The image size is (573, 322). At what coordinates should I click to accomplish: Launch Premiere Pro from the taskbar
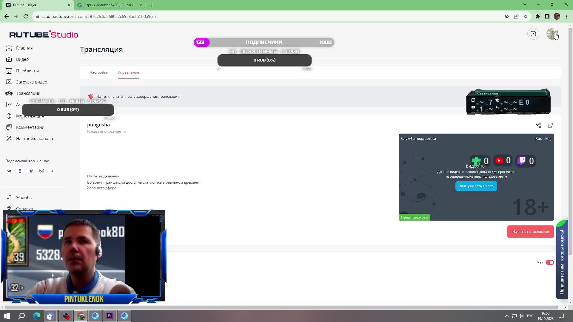(x=110, y=316)
